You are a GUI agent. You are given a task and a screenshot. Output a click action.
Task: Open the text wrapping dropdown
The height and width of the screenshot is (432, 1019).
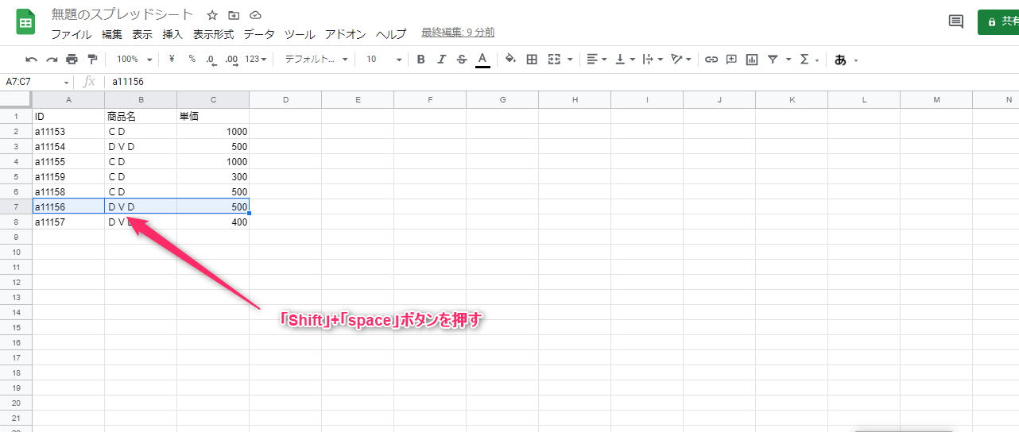pos(653,59)
